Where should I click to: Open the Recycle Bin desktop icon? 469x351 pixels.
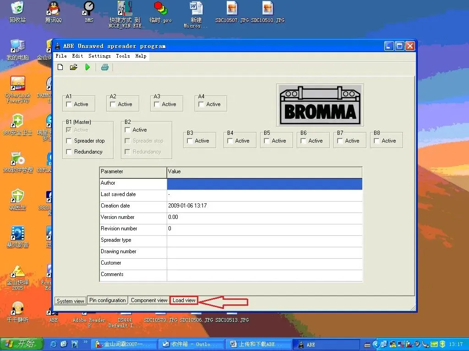[18, 12]
